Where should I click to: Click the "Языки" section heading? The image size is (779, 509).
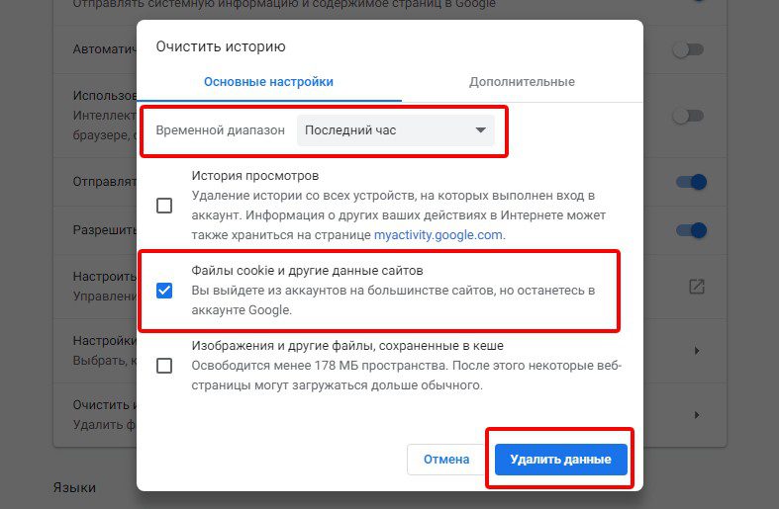click(74, 487)
